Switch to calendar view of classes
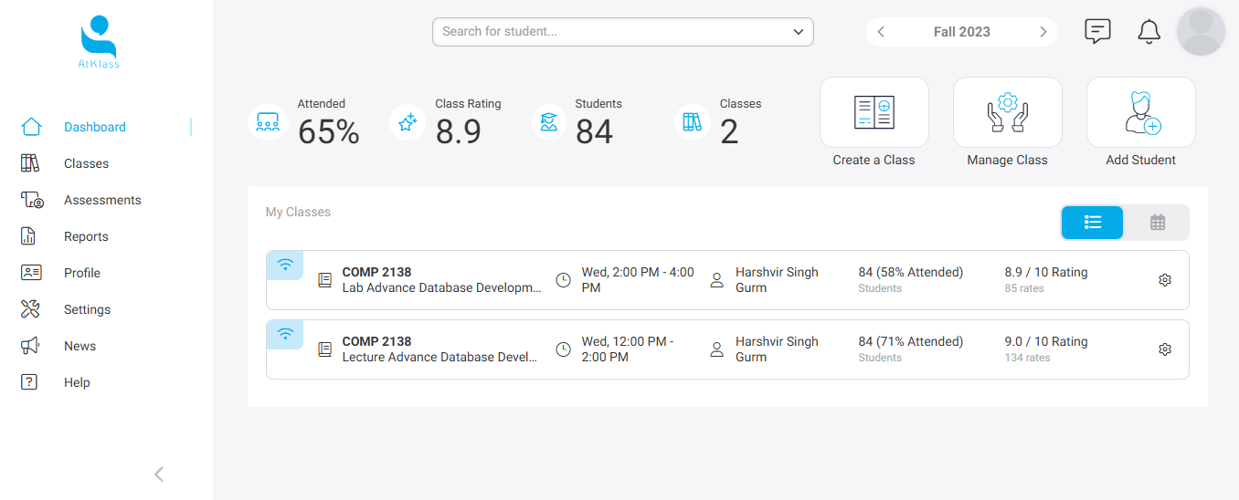The height and width of the screenshot is (500, 1239). pyautogui.click(x=1157, y=222)
